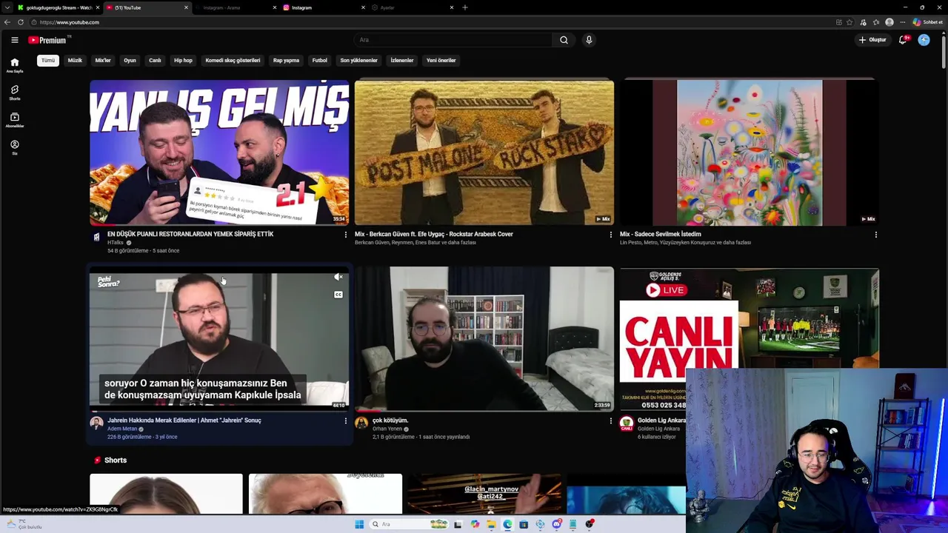Go back with the browser back arrow
This screenshot has height=533, width=948.
[x=7, y=22]
